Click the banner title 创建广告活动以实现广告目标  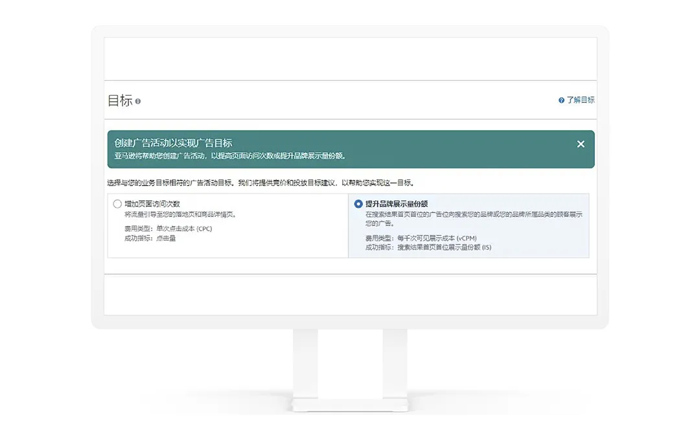tap(173, 142)
